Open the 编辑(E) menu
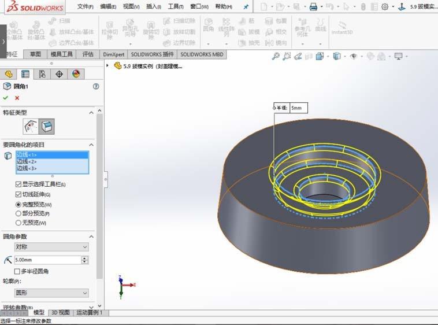Image resolution: width=438 pixels, height=325 pixels. (108, 7)
